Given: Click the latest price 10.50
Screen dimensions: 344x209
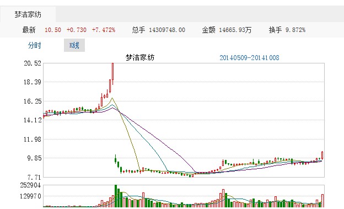Looking at the screenshot, I should coord(53,30).
